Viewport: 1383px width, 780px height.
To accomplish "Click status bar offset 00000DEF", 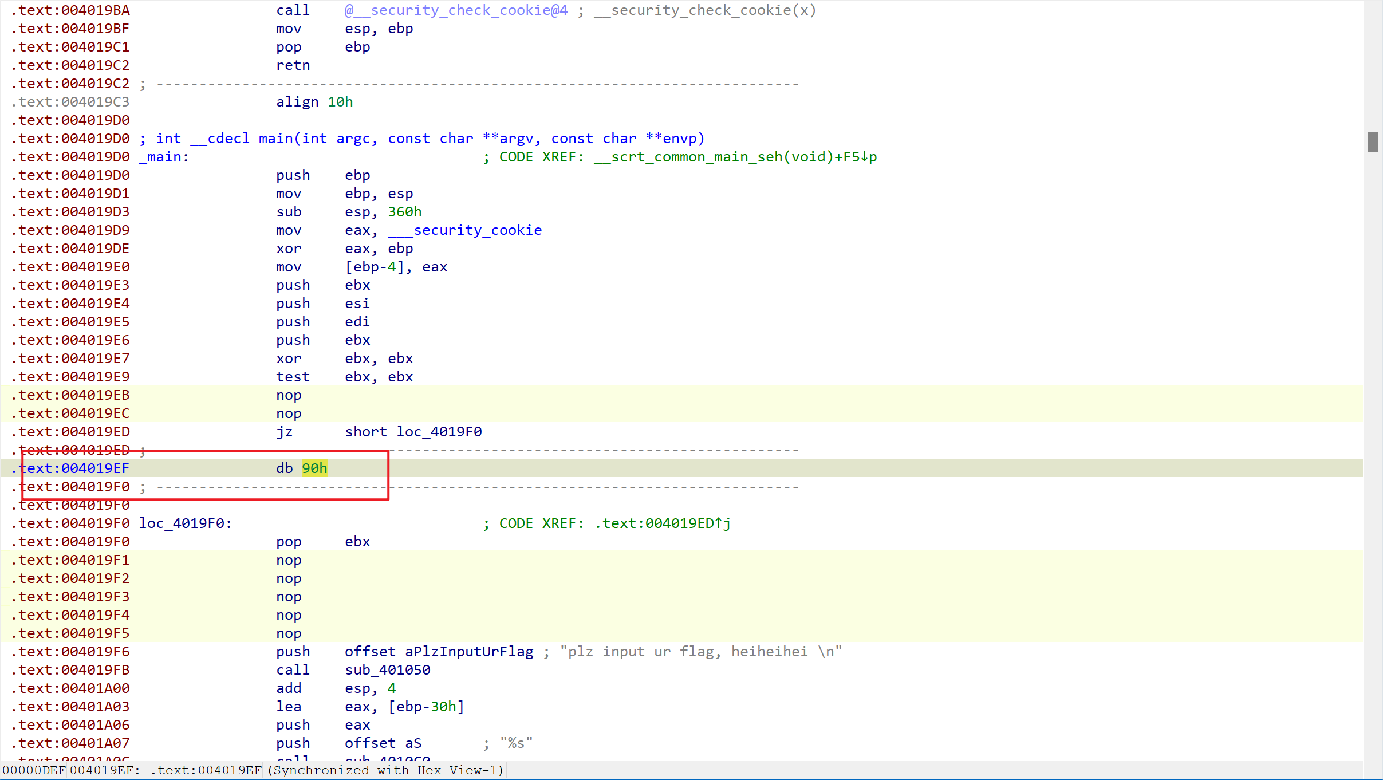I will click(x=34, y=770).
